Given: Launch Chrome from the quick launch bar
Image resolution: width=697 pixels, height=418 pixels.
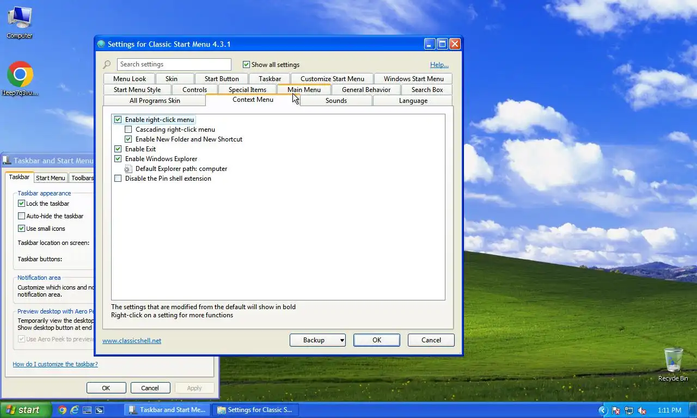Looking at the screenshot, I should [x=63, y=410].
